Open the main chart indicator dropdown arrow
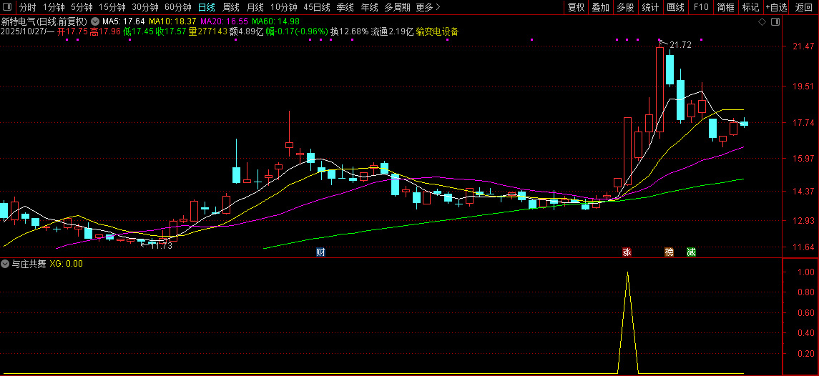This screenshot has width=819, height=376. point(95,21)
